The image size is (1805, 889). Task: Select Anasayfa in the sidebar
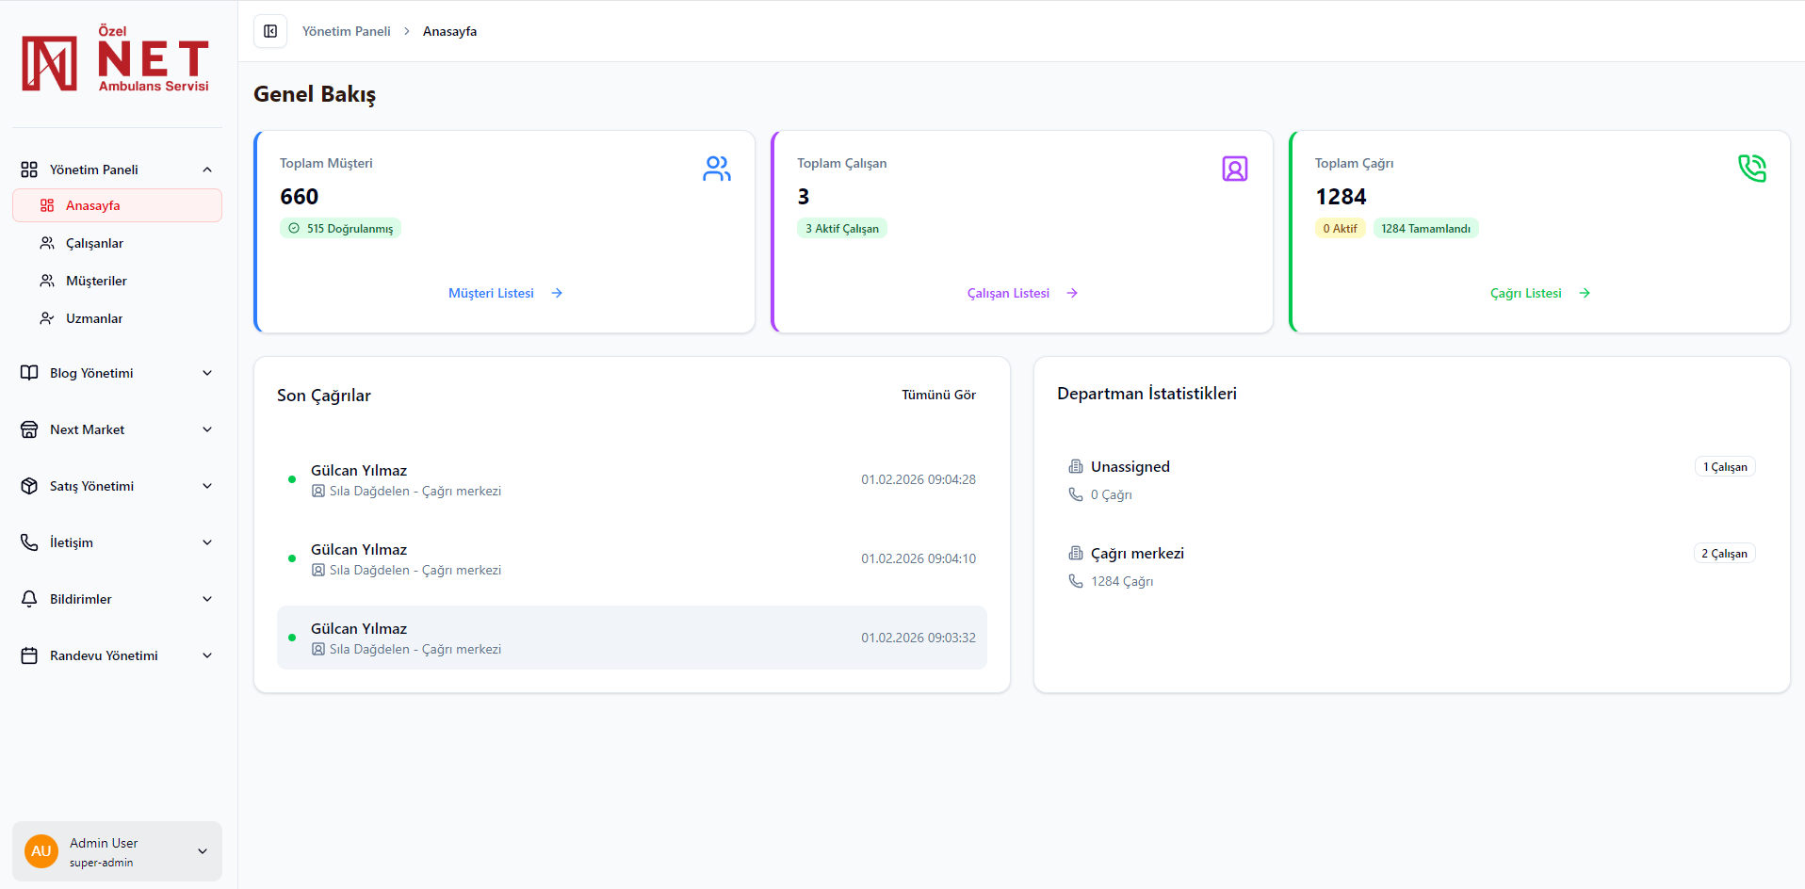coord(93,205)
